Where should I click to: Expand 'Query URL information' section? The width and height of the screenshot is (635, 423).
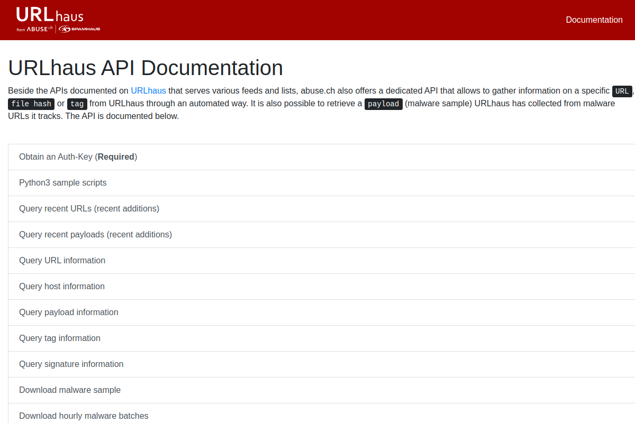click(x=322, y=261)
